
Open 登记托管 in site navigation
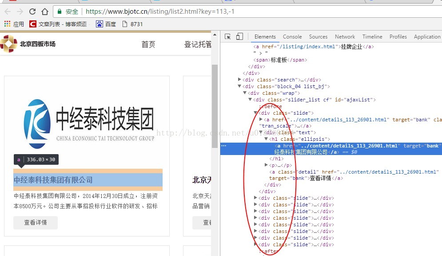coord(198,44)
